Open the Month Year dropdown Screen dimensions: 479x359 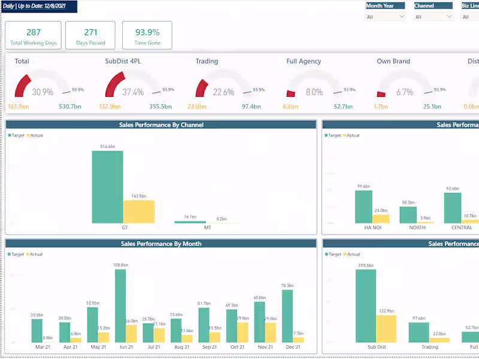coord(385,17)
